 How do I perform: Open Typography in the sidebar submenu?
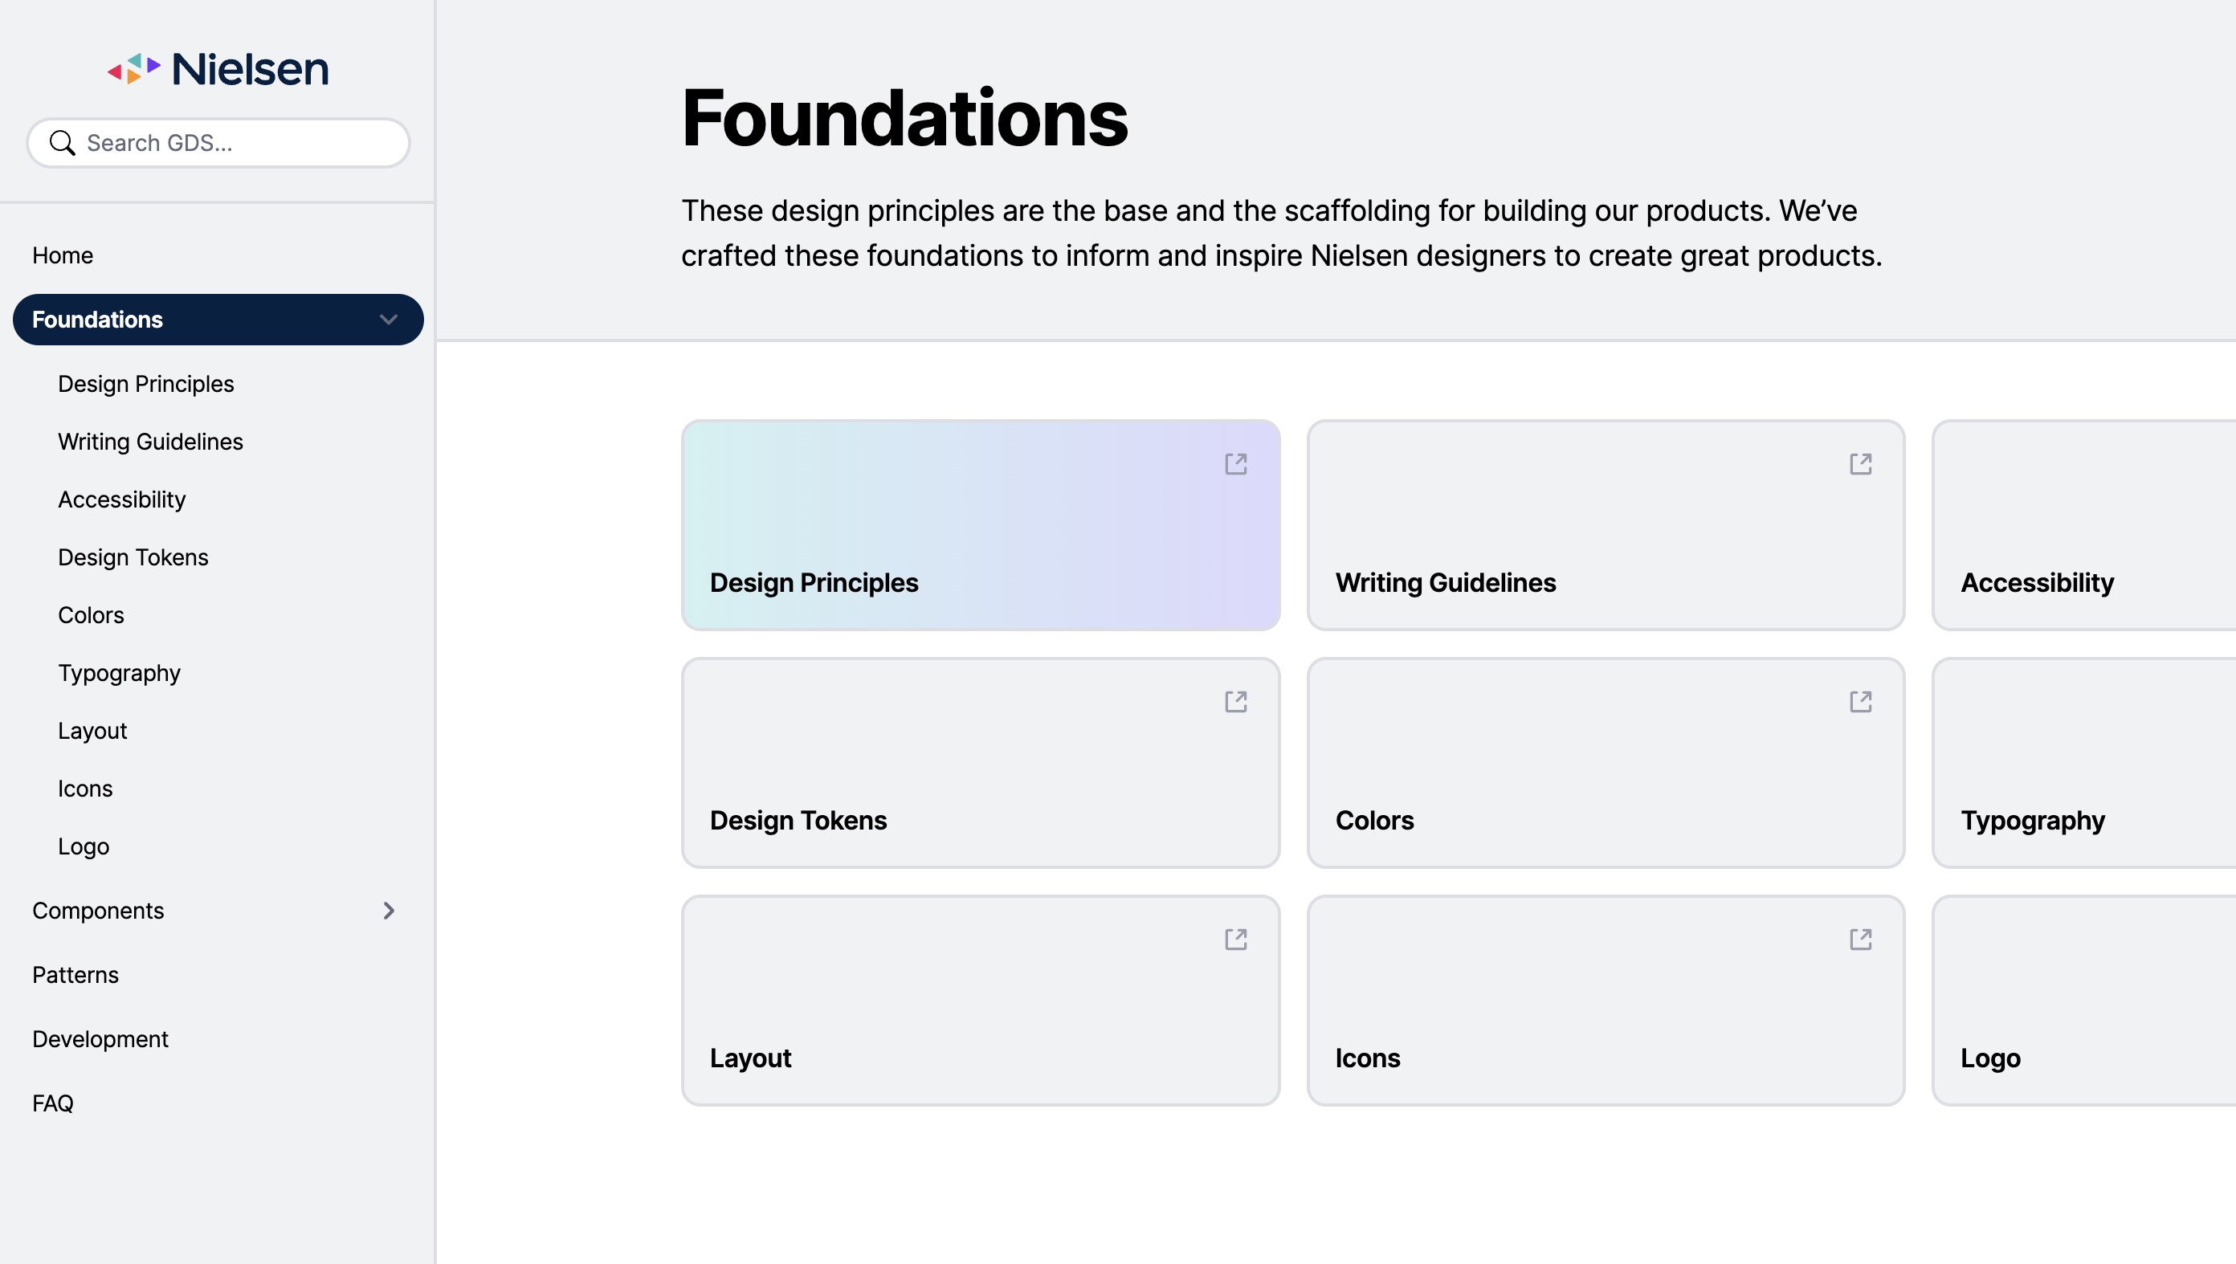click(x=119, y=673)
